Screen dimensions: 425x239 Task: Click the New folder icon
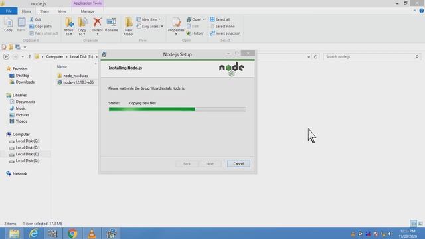pos(128,22)
